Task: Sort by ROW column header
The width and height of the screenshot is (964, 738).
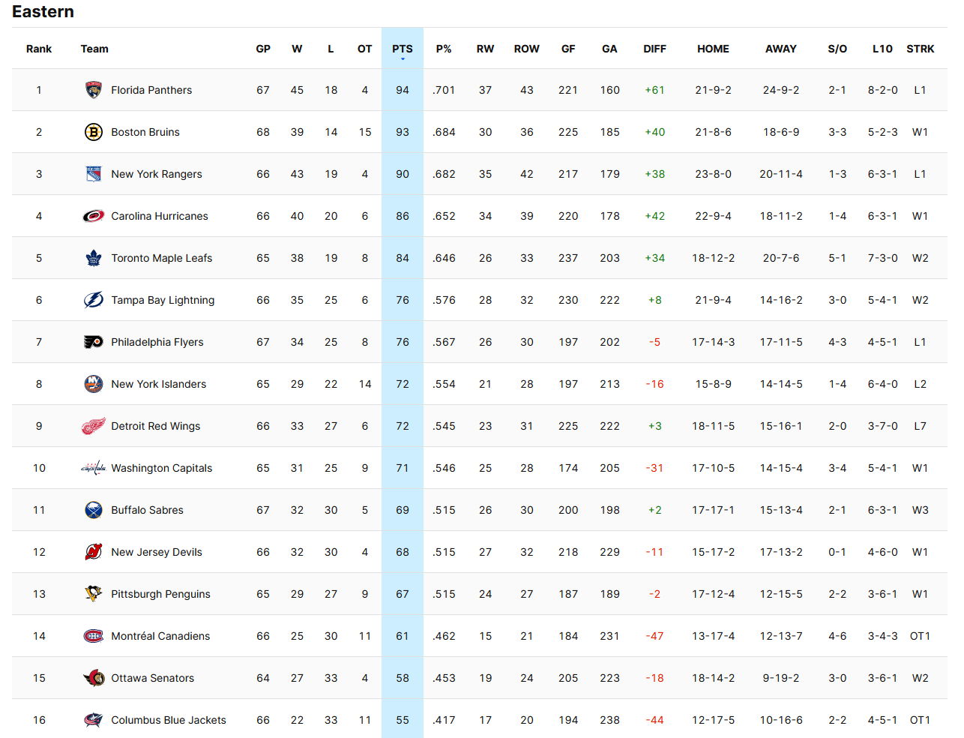Action: click(x=527, y=49)
